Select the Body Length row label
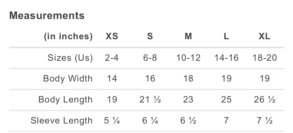Screen dimensions: 293x133 coord(65,99)
